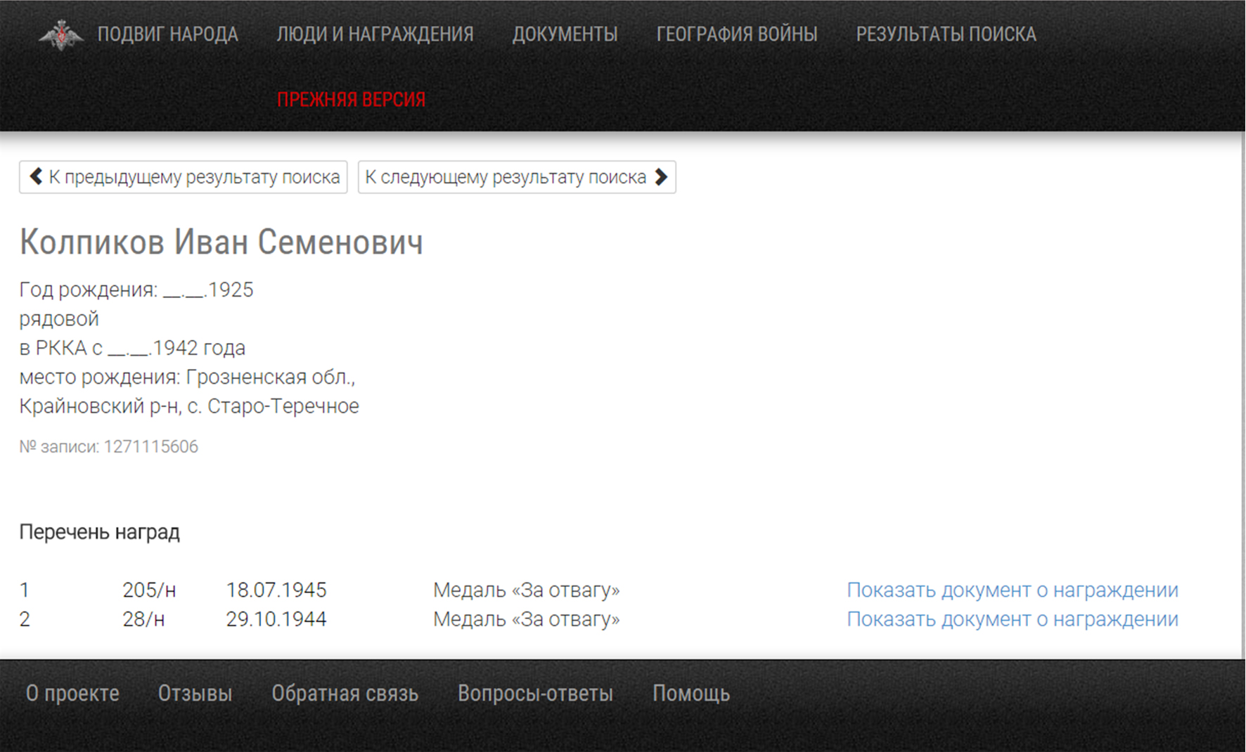1246x752 pixels.
Task: Click the order number 205/н in the awards list
Action: [149, 590]
